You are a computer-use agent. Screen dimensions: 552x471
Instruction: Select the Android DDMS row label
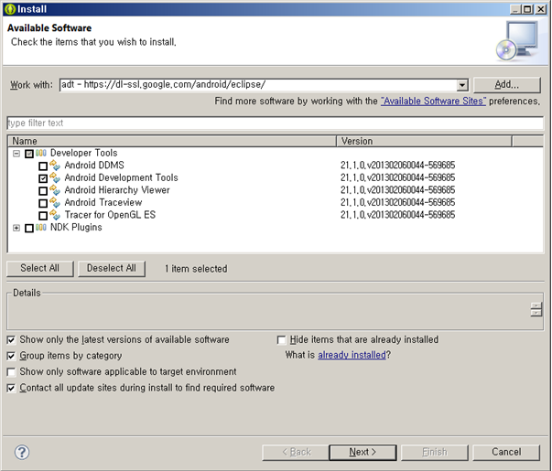94,166
